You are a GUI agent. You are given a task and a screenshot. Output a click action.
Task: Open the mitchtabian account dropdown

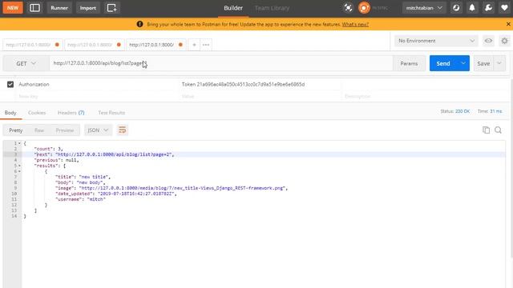click(424, 8)
